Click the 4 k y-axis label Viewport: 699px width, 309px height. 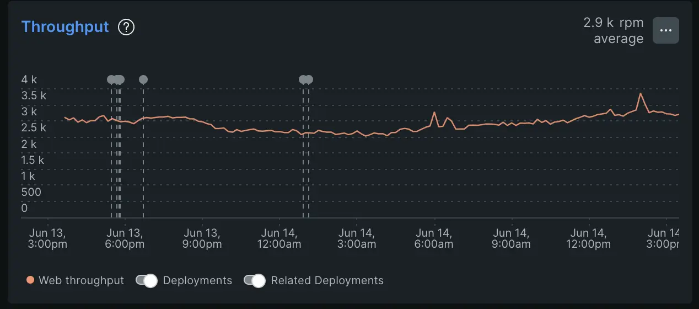coord(29,79)
